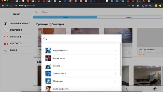Switch to the списком tab

(65, 17)
